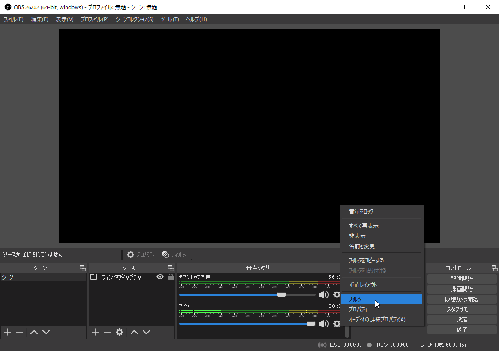
Task: Open the ツール(T) menu in the menu bar
Action: point(169,19)
